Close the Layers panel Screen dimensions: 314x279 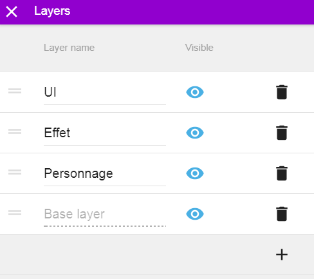(12, 12)
